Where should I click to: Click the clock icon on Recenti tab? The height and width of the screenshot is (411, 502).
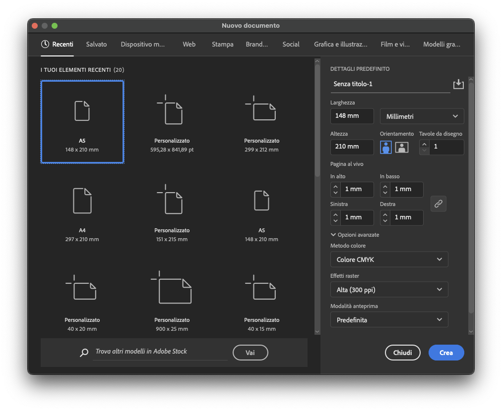pos(45,44)
